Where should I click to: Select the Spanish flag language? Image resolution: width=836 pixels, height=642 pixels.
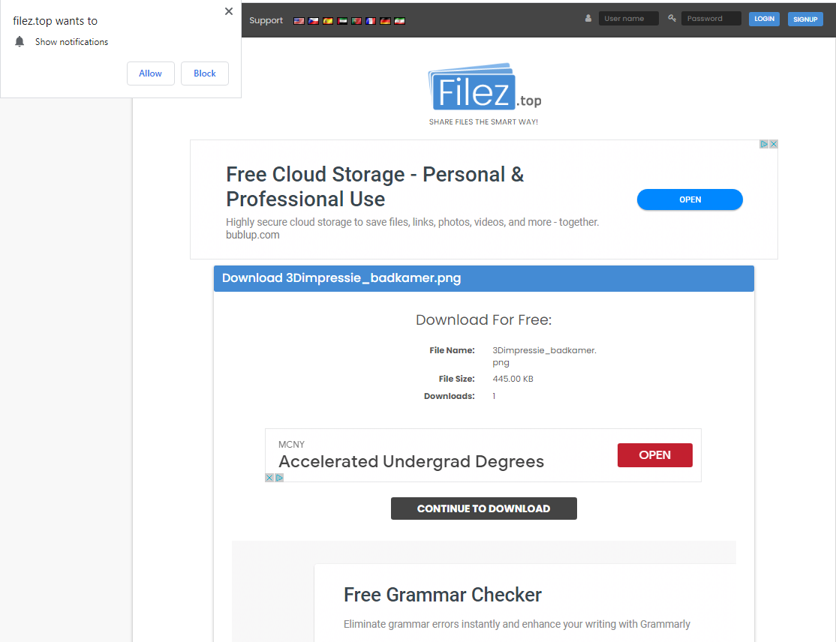click(327, 21)
